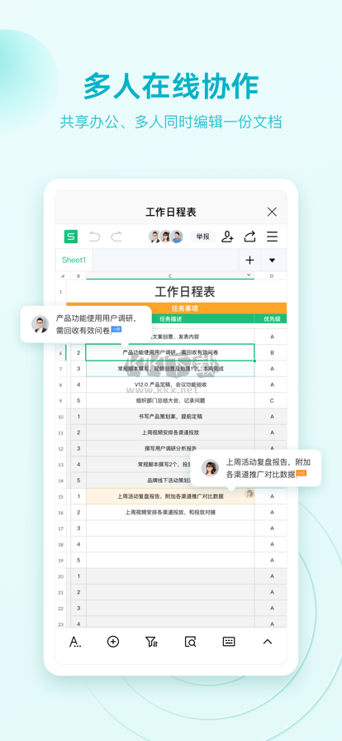Image resolution: width=342 pixels, height=741 pixels.
Task: Select cell V12.0 产品定稿，会议功能验收
Action: click(170, 385)
